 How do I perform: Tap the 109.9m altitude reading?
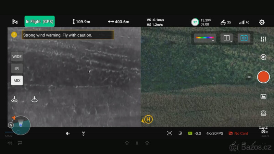coord(81,22)
